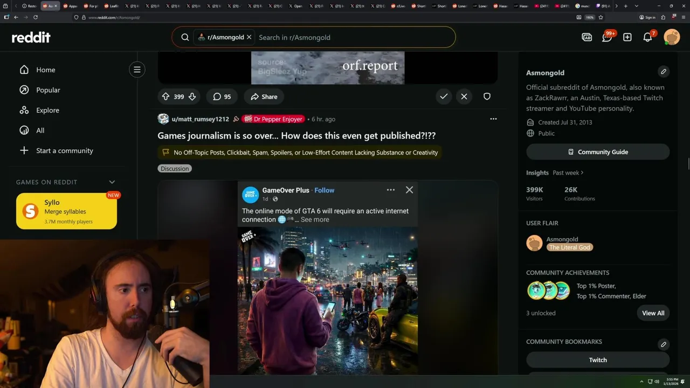Edit community details with the pencil icon
The height and width of the screenshot is (388, 690).
pyautogui.click(x=664, y=71)
